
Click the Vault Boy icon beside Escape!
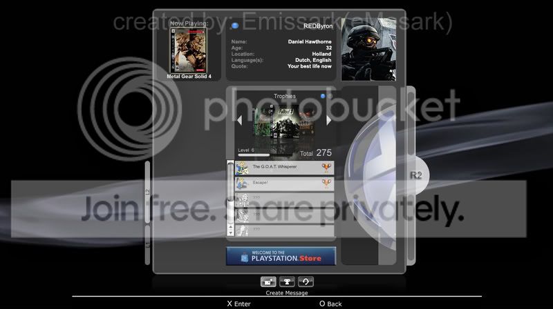point(243,183)
